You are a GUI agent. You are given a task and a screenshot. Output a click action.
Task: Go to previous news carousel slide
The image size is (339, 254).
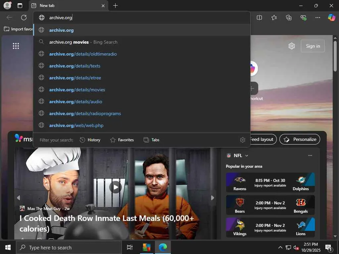tap(19, 198)
